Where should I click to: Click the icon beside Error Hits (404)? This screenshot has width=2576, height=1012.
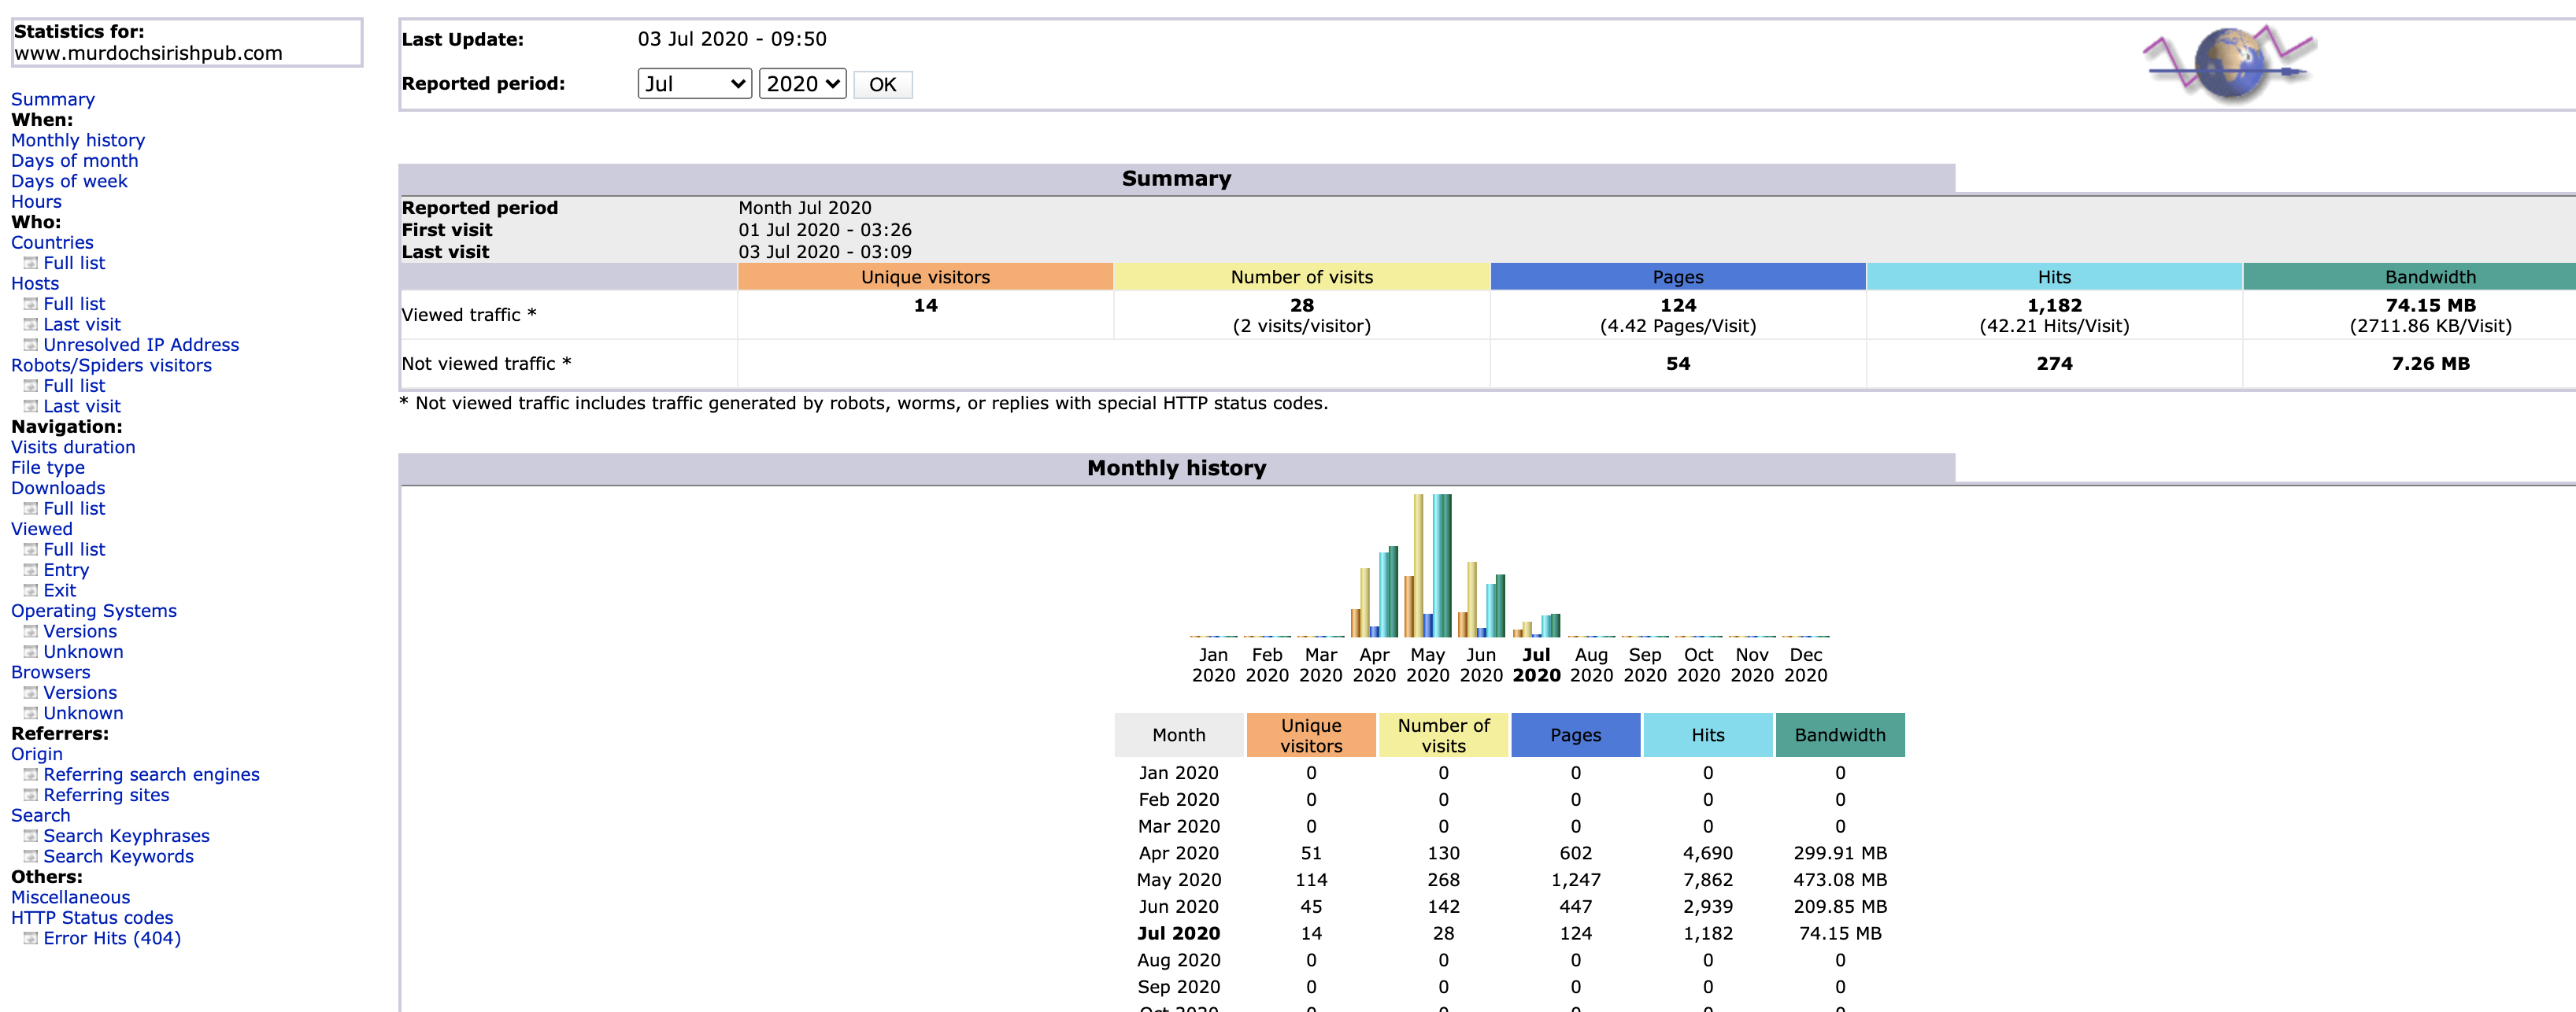31,938
